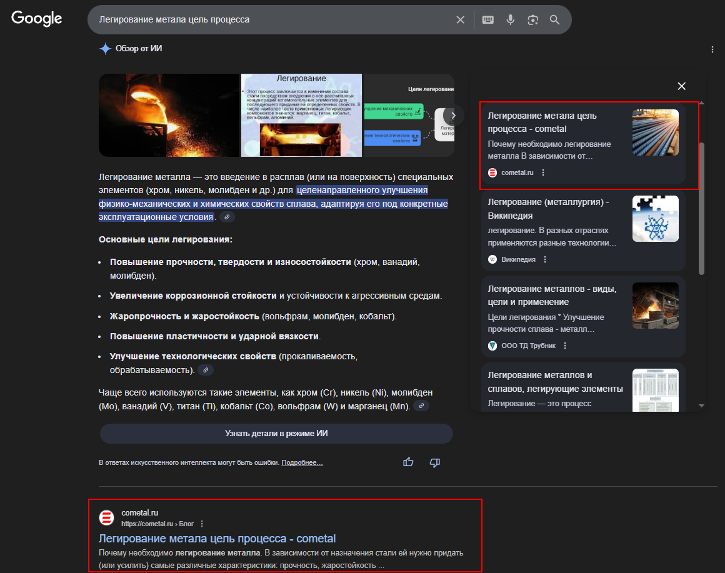Click 'Узнать детали в режиме ИИ' button

coord(276,434)
